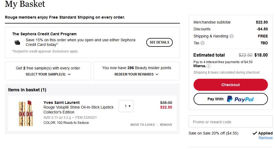
Task: Remove the Sale on Sale promo
Action: [x=265, y=138]
